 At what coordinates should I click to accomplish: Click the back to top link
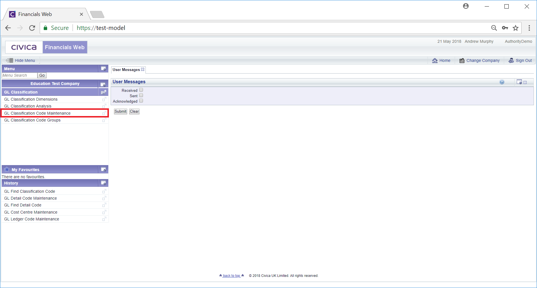click(x=231, y=276)
